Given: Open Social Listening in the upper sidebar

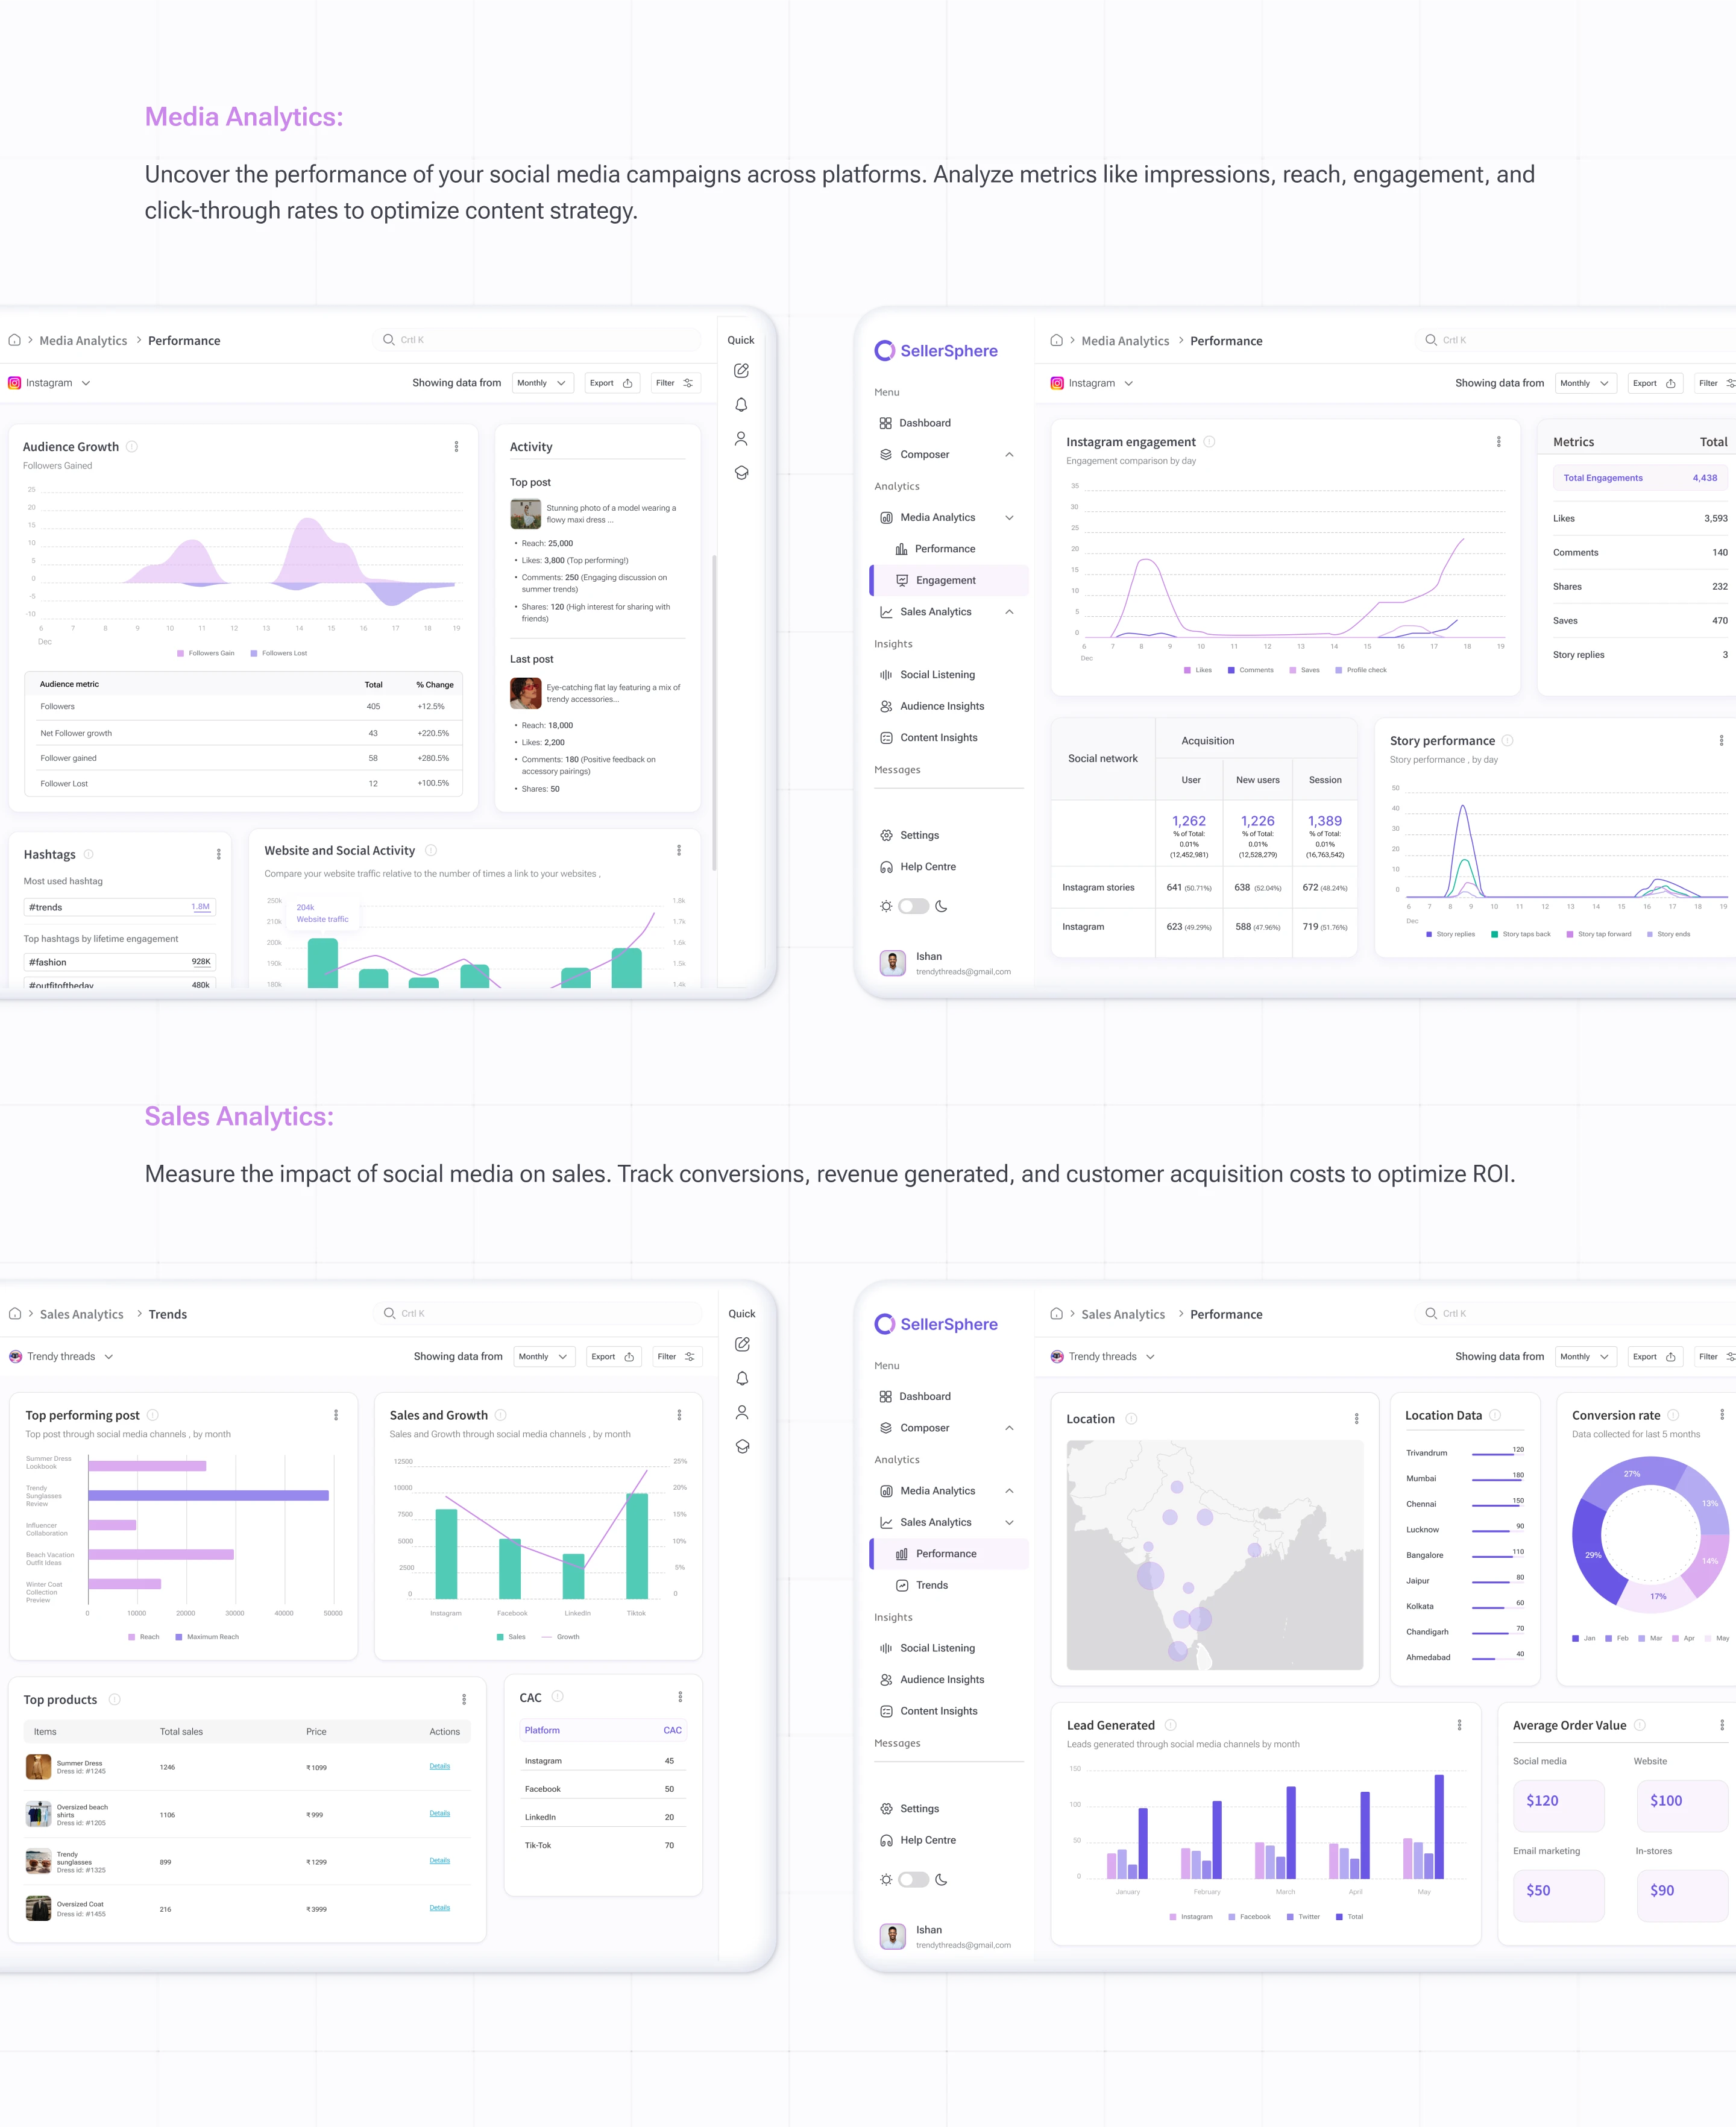Looking at the screenshot, I should pyautogui.click(x=937, y=675).
